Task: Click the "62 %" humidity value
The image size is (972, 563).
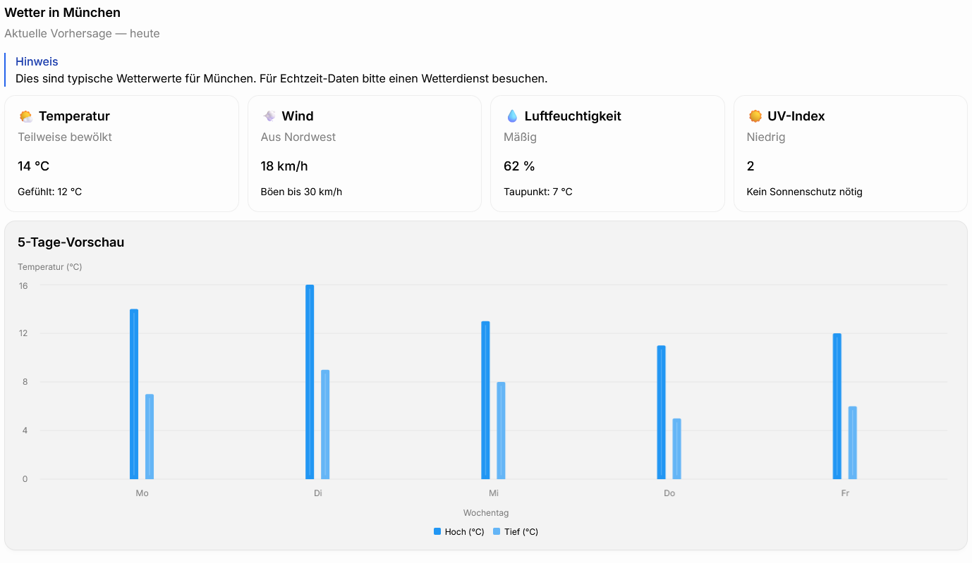Action: coord(519,166)
